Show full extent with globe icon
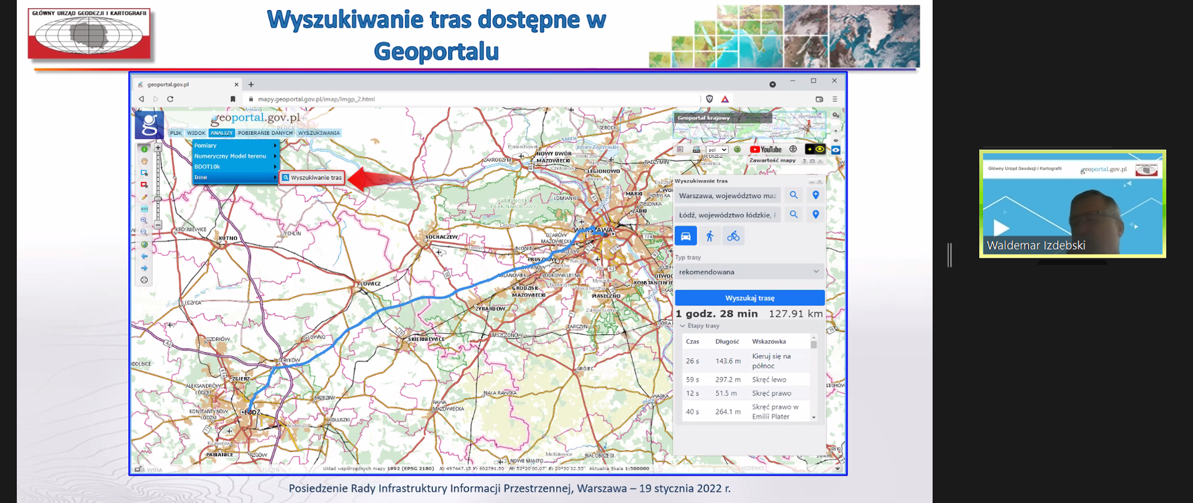 click(x=144, y=244)
